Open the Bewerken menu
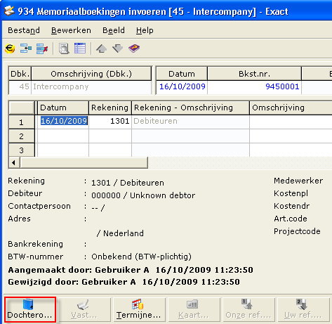Image resolution: width=332 pixels, height=324 pixels. (71, 30)
